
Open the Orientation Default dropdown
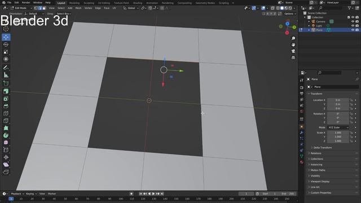(34, 14)
